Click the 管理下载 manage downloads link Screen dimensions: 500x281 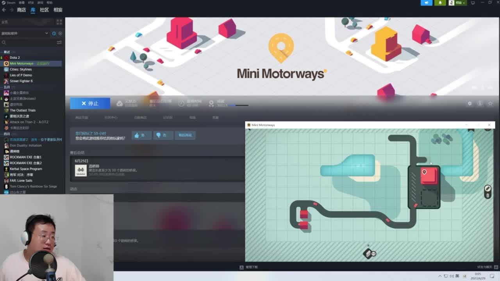tap(249, 267)
